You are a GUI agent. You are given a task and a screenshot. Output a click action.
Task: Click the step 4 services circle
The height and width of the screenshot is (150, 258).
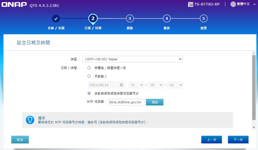tap(167, 18)
